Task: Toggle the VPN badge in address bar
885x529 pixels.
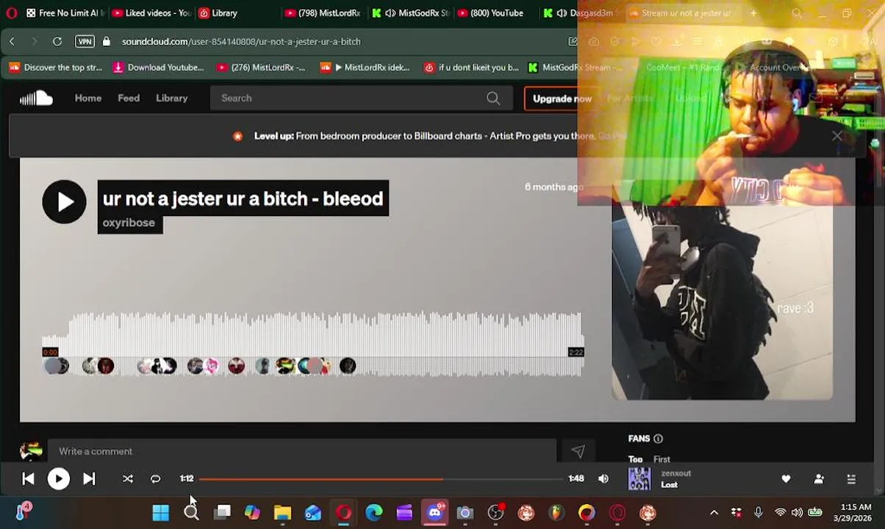Action: pos(85,42)
